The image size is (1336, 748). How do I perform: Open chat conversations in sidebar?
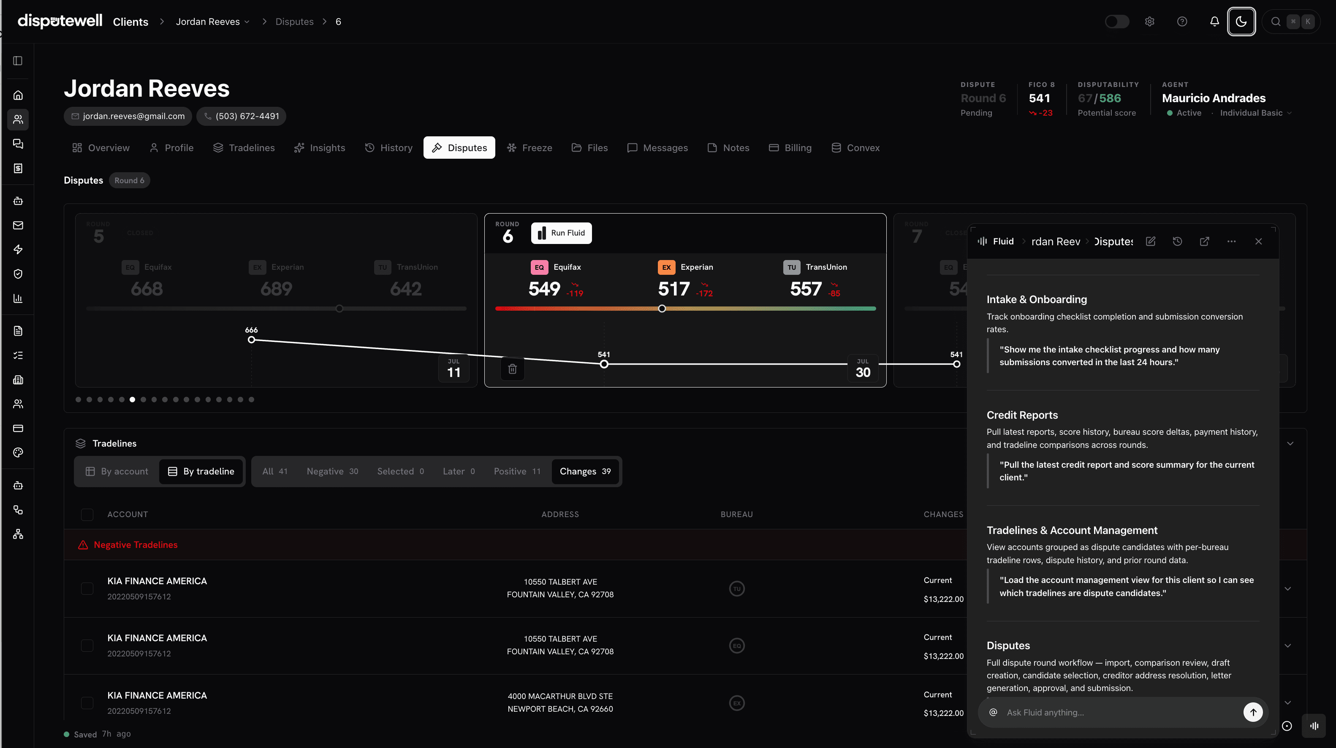coord(18,144)
